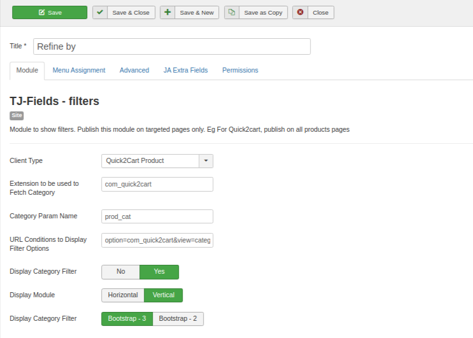Click the red X icon on Close
The height and width of the screenshot is (338, 473).
pos(300,13)
